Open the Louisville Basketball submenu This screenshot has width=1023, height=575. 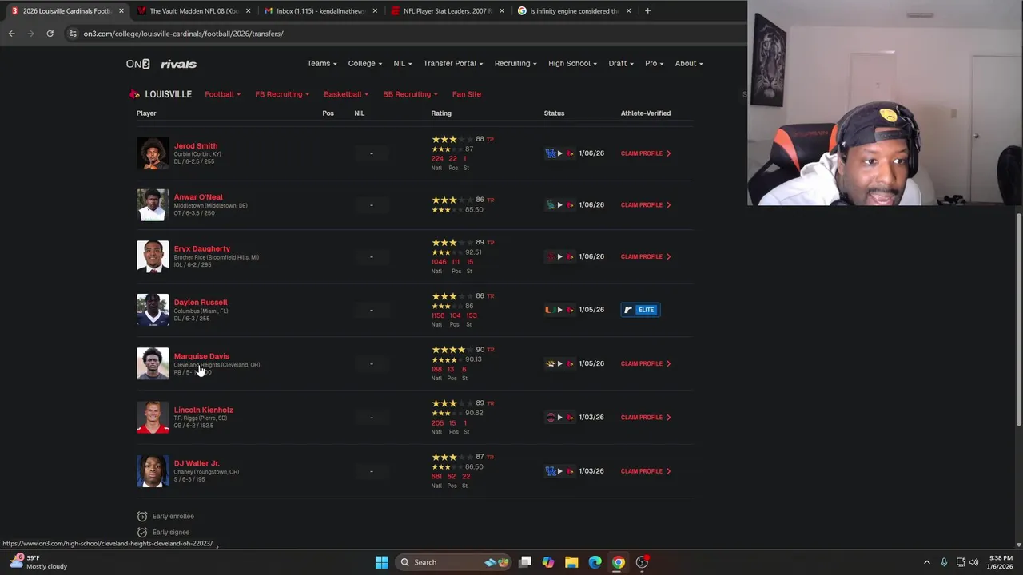(x=346, y=94)
